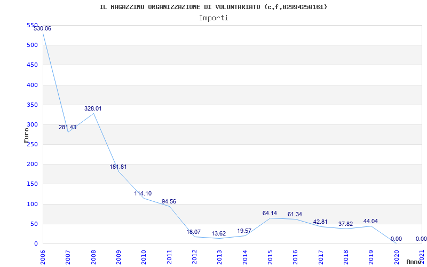Click the 50 y-axis tick label
The image size is (427, 267).
pyautogui.click(x=34, y=224)
